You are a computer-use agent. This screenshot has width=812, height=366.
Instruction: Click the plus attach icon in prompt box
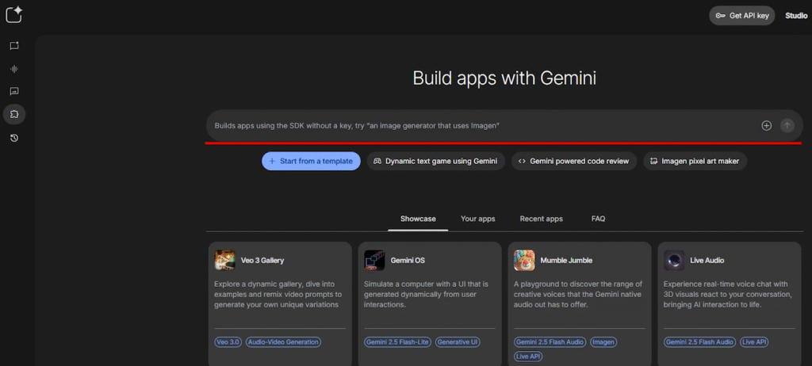(767, 125)
